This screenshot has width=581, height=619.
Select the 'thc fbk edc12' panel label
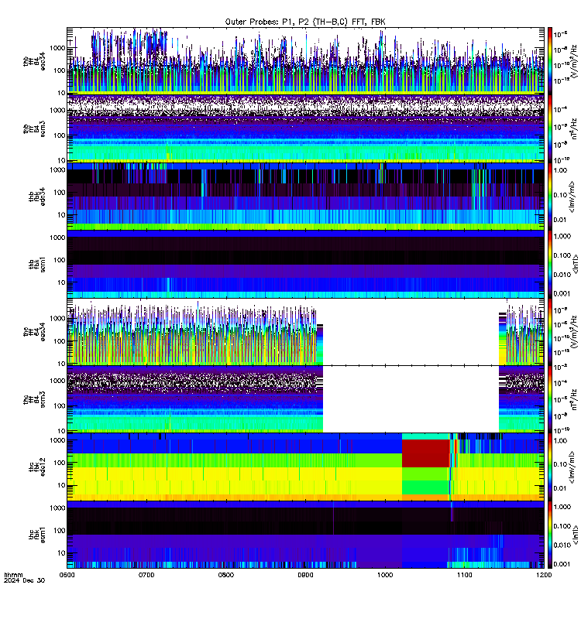pyautogui.click(x=37, y=467)
